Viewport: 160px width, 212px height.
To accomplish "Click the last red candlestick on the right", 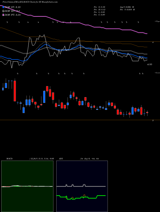I will pos(147,112).
